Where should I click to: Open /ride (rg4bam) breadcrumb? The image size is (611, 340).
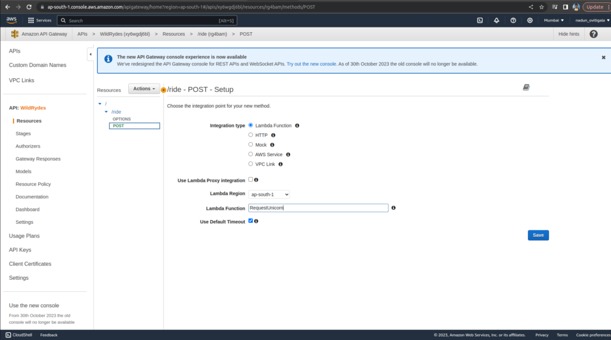click(212, 34)
